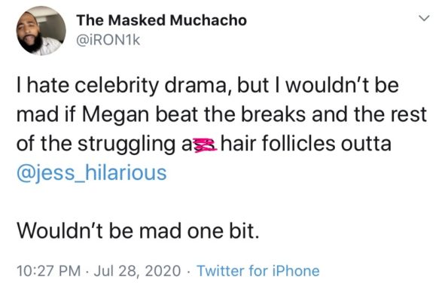
Task: Click the word 'struggling' in the tweet
Action: point(126,144)
